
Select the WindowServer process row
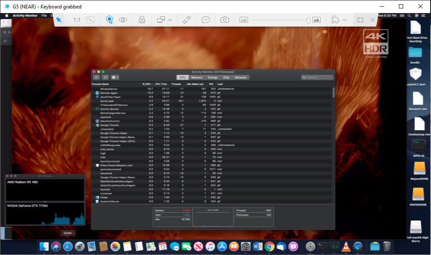pyautogui.click(x=212, y=89)
